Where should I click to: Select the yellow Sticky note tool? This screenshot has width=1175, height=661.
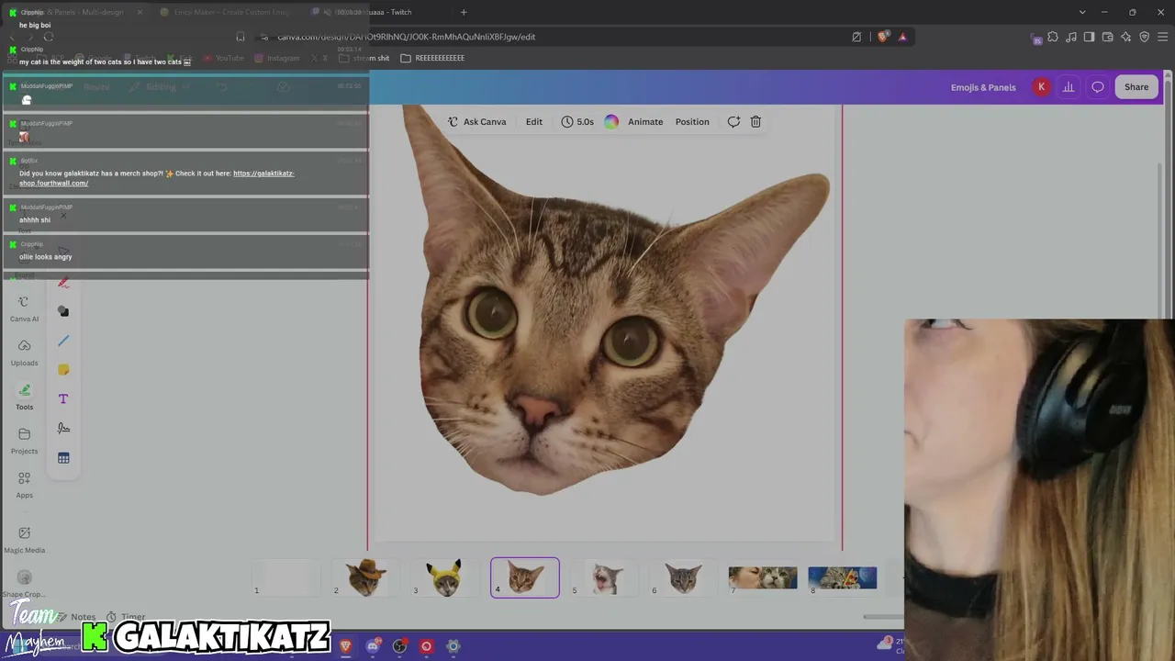coord(63,370)
